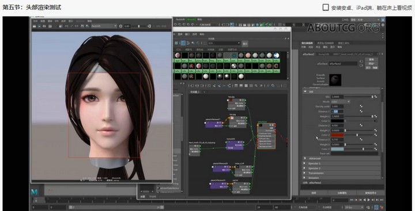Click the exposure icon beside the 0.00 field

[120, 26]
